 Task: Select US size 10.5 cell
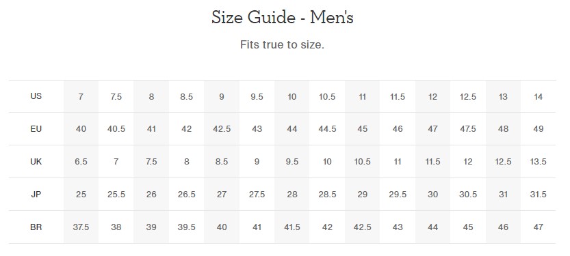[327, 97]
